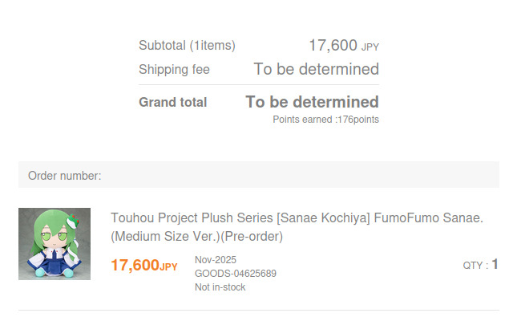Click the bold Grand total To be determined
The width and height of the screenshot is (517, 317).
(x=312, y=102)
